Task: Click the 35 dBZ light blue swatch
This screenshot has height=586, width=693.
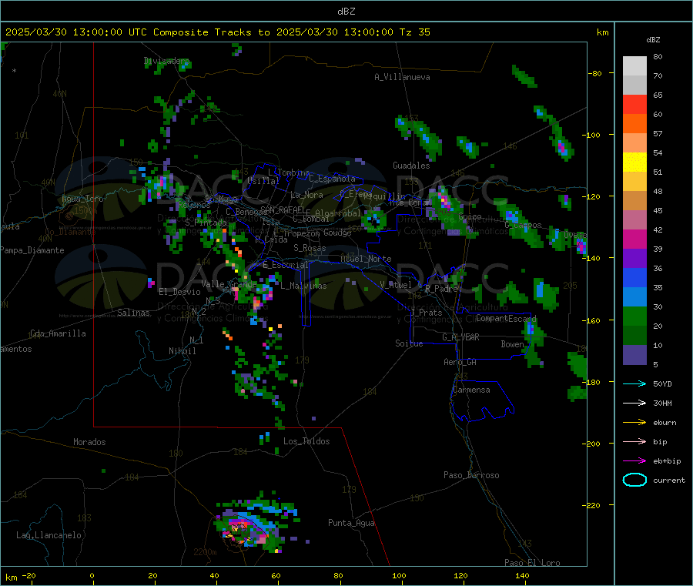Action: pos(634,297)
